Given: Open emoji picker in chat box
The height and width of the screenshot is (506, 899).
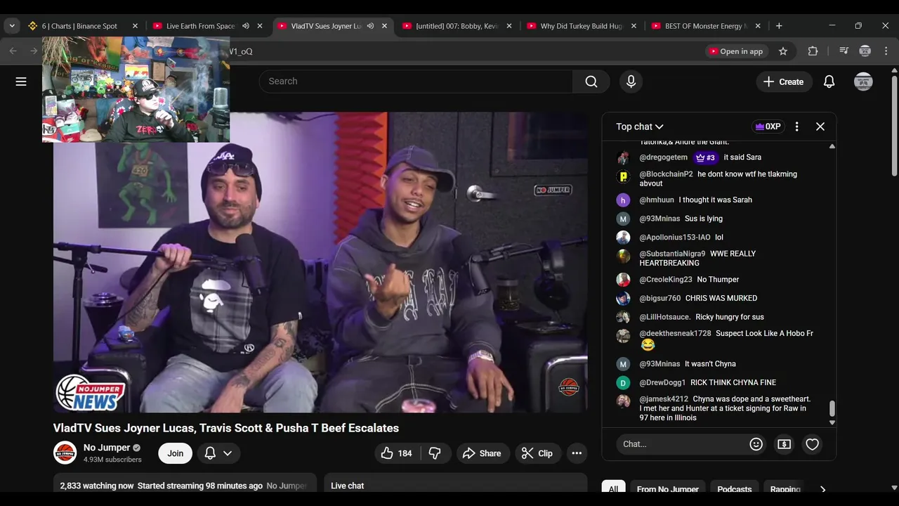Looking at the screenshot, I should click(x=756, y=444).
